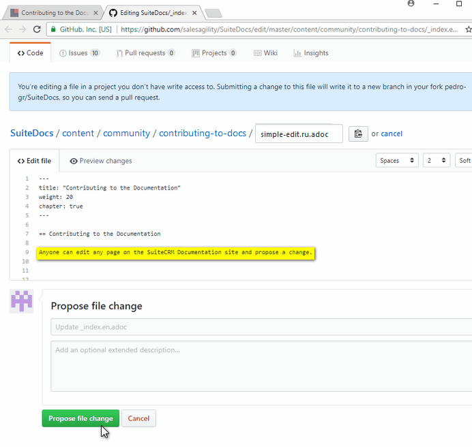Open the Chrome user profile icon
This screenshot has height=447, width=472.
pyautogui.click(x=411, y=3)
